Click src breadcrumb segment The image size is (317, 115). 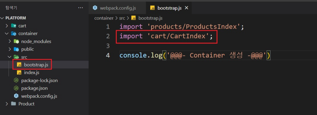122,18
